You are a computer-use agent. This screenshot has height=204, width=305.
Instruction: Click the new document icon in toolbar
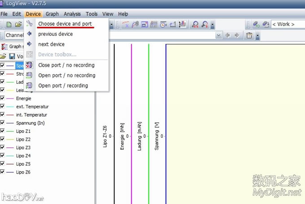coord(9,24)
